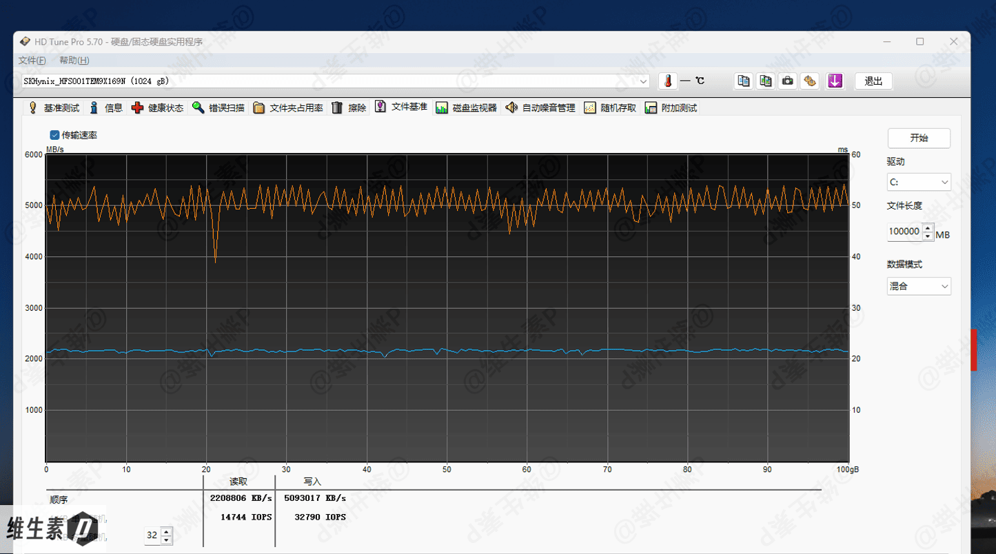The height and width of the screenshot is (554, 996).
Task: Open the 帮助(H) menu
Action: (x=74, y=61)
